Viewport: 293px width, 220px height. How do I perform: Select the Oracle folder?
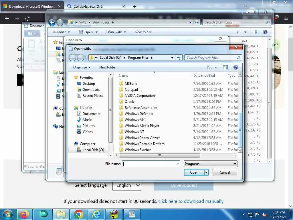(x=130, y=102)
